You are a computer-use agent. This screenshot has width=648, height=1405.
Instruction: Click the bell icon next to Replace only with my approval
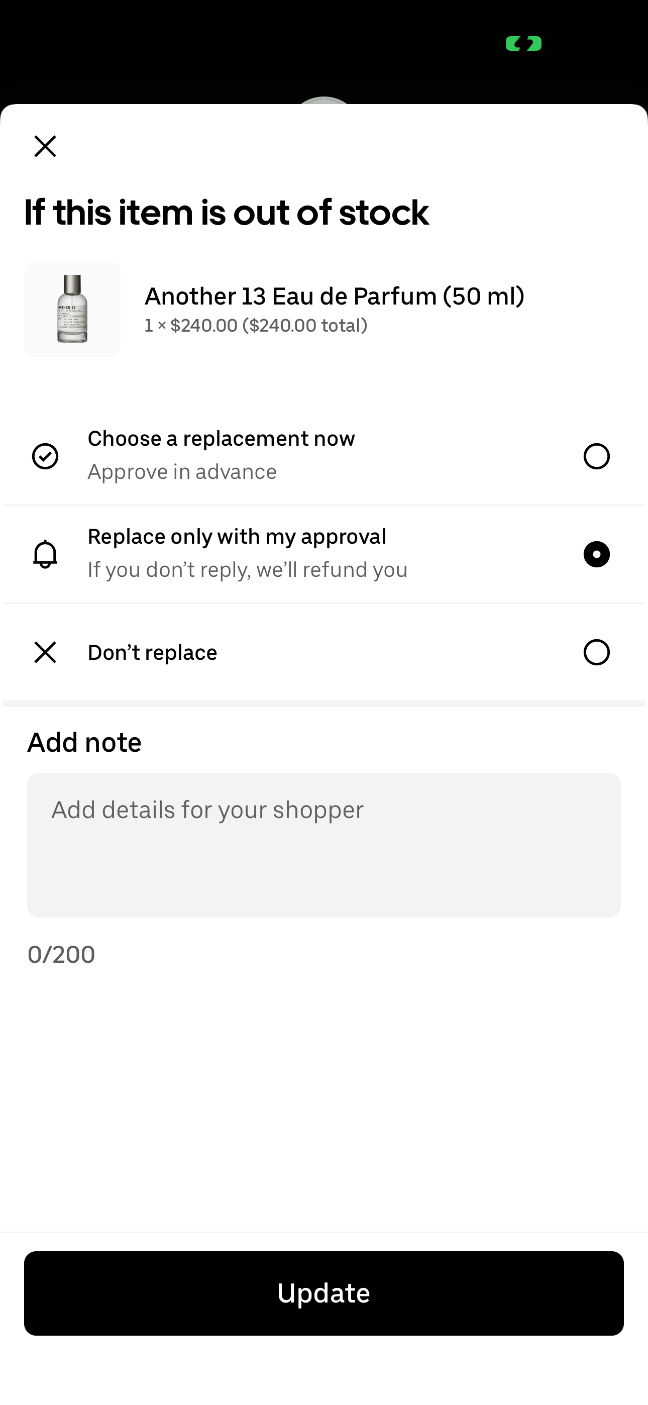coord(46,554)
